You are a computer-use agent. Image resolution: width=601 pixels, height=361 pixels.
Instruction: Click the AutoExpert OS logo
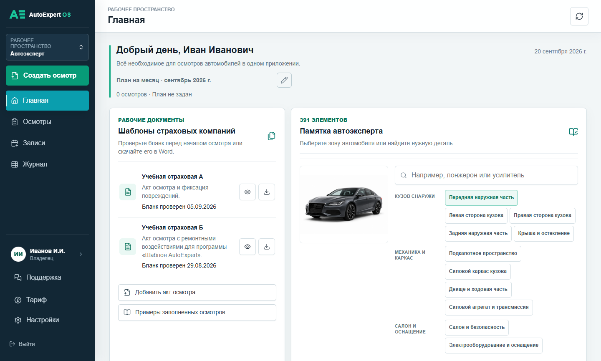tap(40, 15)
